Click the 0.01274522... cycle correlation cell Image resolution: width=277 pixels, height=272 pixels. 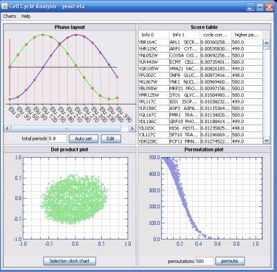point(215,141)
